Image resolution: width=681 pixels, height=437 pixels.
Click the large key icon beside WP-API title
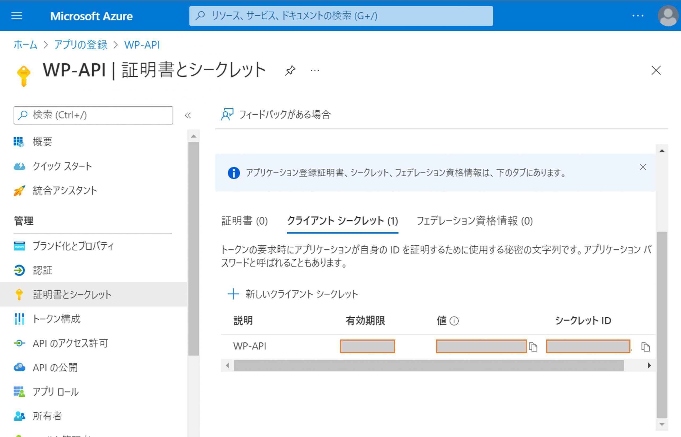[x=24, y=76]
